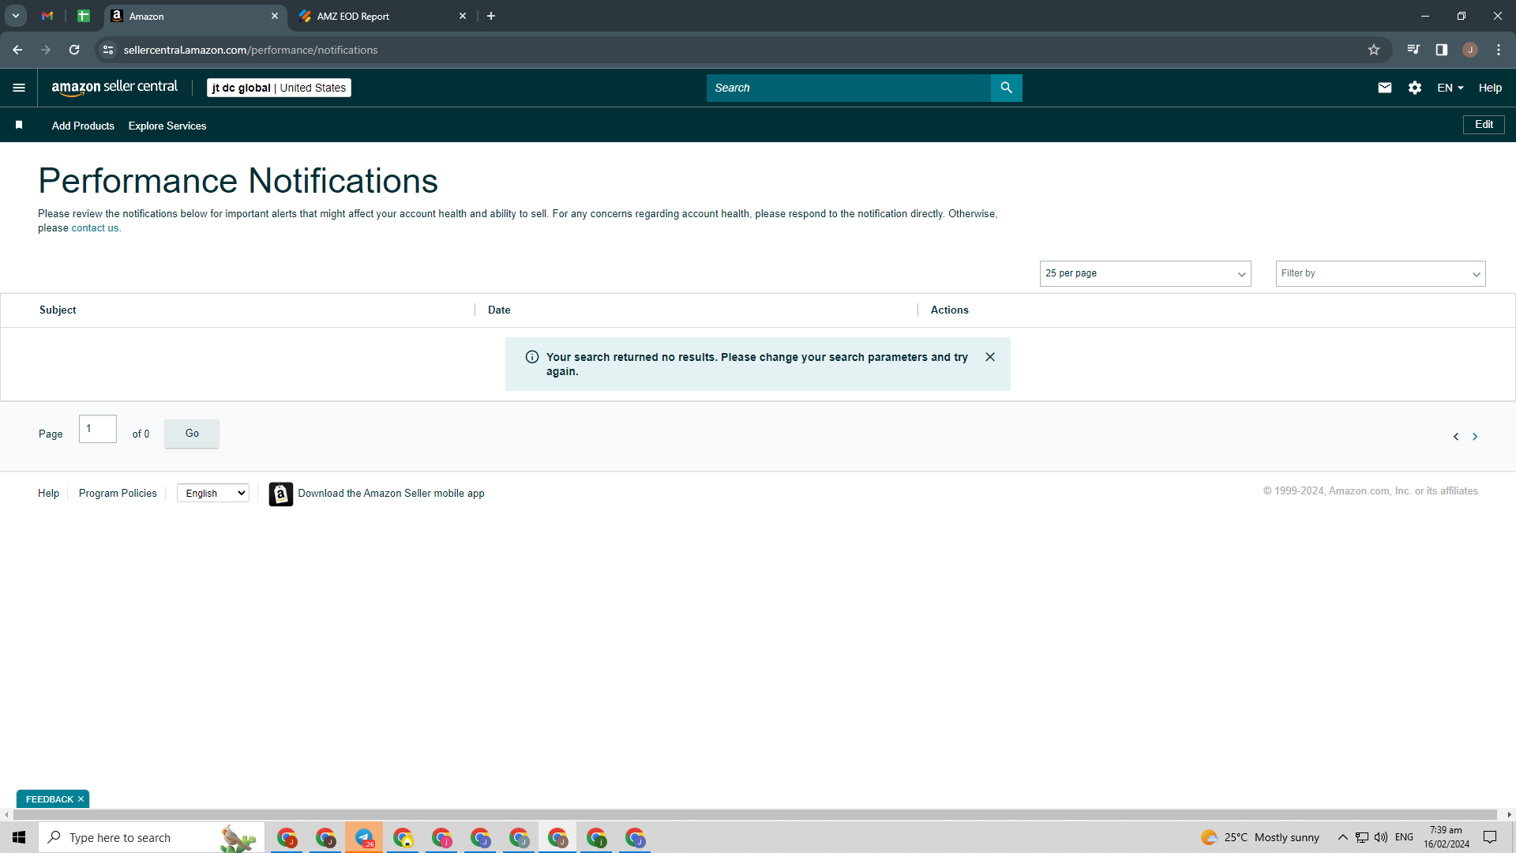Open Telegram from the taskbar
The width and height of the screenshot is (1516, 853).
point(364,837)
